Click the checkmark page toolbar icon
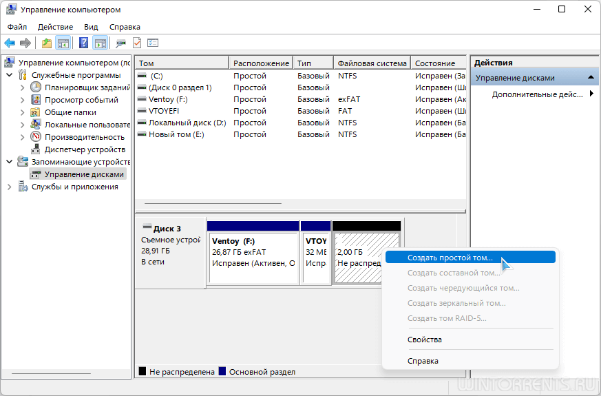The image size is (601, 396). click(137, 43)
